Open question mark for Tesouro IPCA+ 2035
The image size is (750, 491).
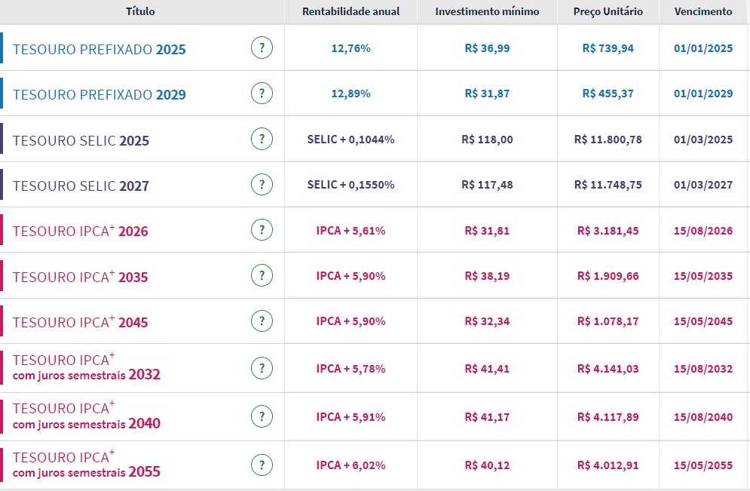[x=262, y=276]
